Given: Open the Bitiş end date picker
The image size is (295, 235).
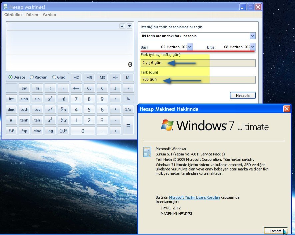Looking at the screenshot, I should (x=253, y=47).
